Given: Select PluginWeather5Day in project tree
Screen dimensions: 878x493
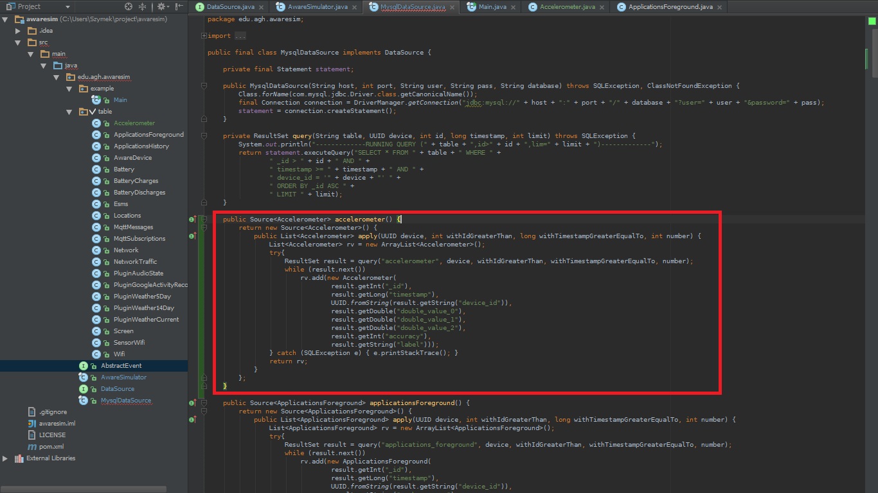Looking at the screenshot, I should pos(142,297).
